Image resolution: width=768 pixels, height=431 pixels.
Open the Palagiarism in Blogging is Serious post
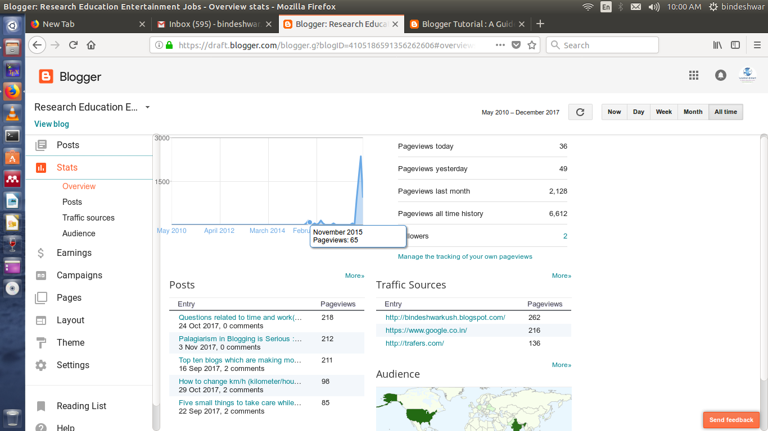(x=240, y=339)
